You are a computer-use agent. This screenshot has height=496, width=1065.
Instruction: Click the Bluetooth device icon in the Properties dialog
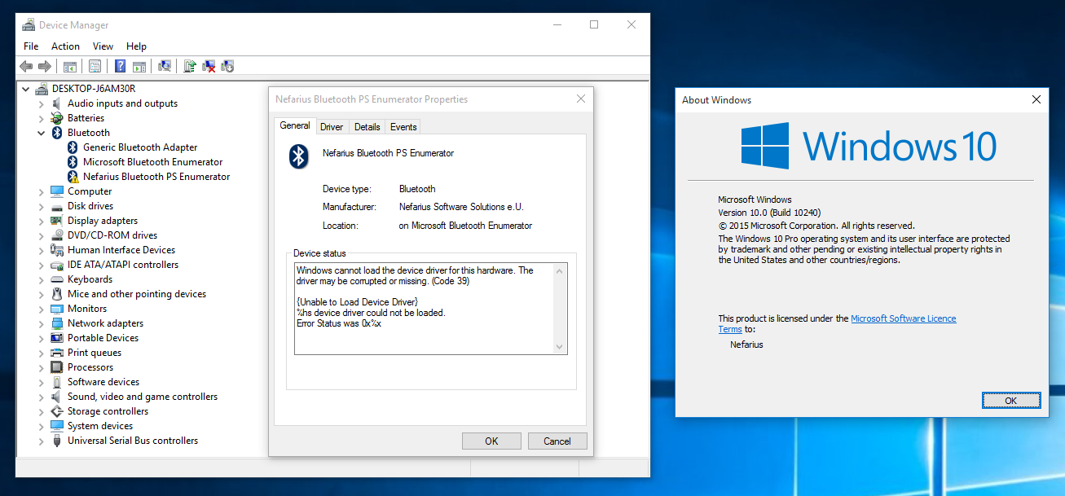click(x=298, y=156)
